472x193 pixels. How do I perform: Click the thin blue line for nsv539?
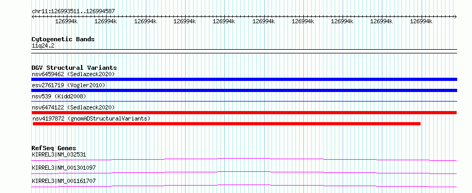[244, 102]
